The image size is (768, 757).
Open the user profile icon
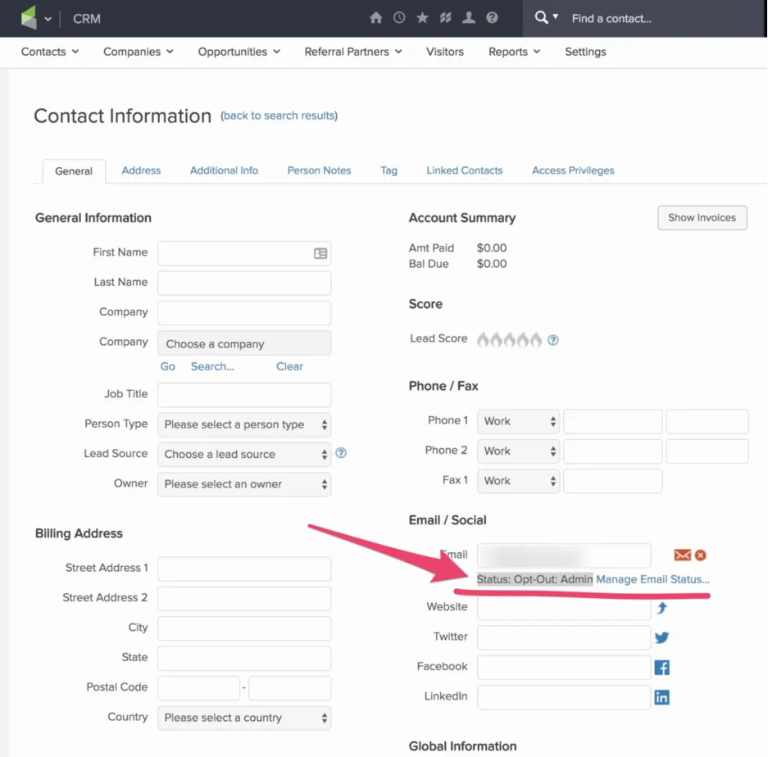[x=469, y=18]
